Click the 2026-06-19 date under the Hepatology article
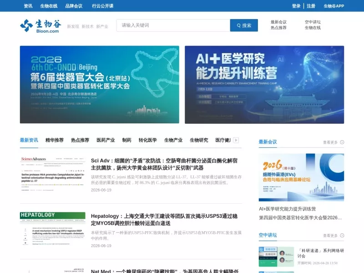This screenshot has width=364, height=273. click(101, 246)
